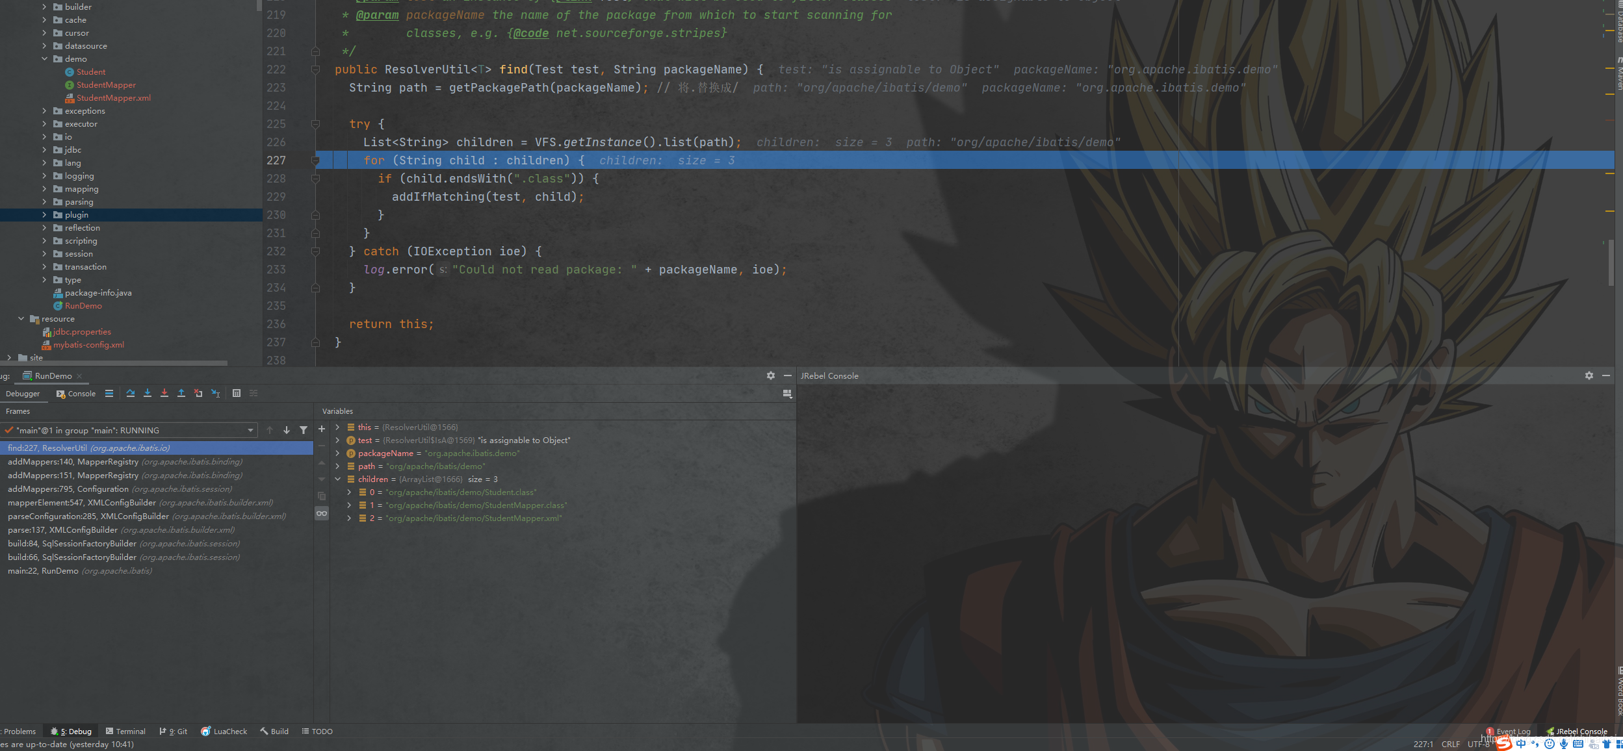Viewport: 1623px width, 751px height.
Task: Click CRLF line separator in status bar
Action: (1450, 744)
